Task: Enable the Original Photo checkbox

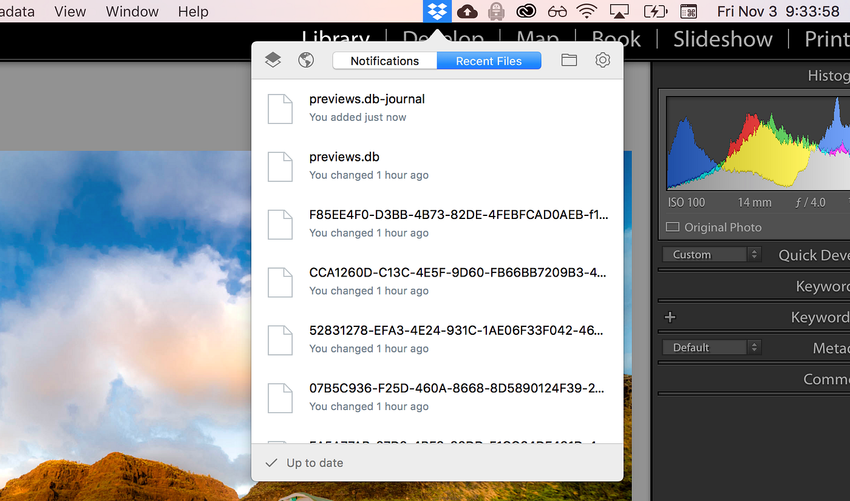Action: click(x=673, y=227)
